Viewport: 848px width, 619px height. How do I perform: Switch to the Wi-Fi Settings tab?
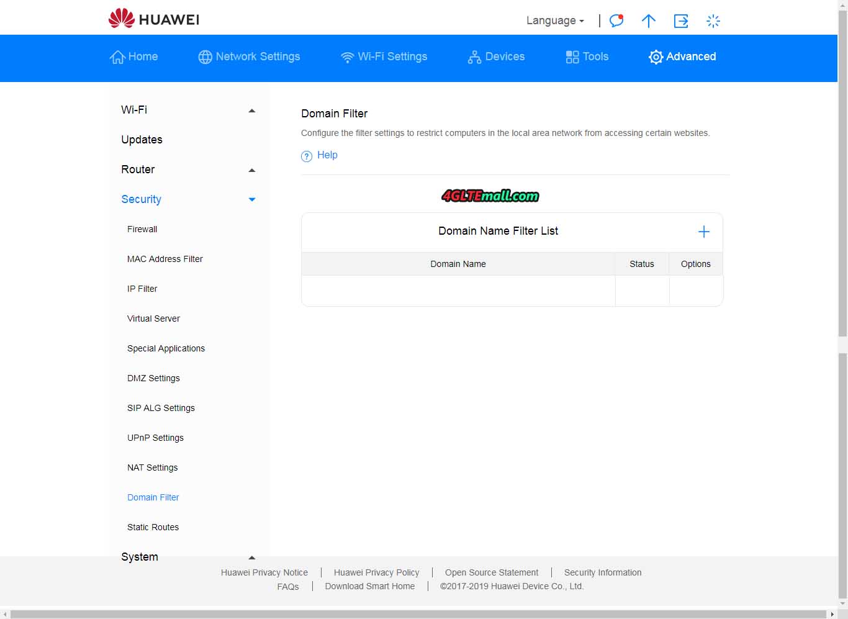pyautogui.click(x=384, y=56)
